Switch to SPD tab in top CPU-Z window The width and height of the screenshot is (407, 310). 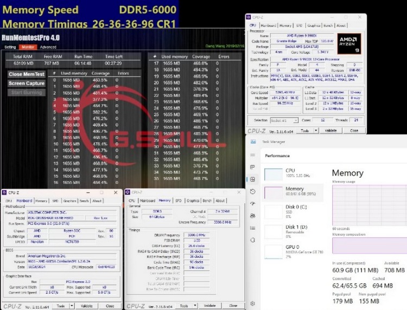coord(299,25)
